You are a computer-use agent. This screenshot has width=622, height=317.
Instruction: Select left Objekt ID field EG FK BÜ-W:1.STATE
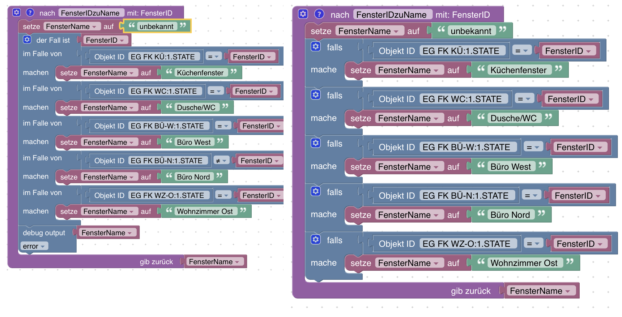point(169,126)
